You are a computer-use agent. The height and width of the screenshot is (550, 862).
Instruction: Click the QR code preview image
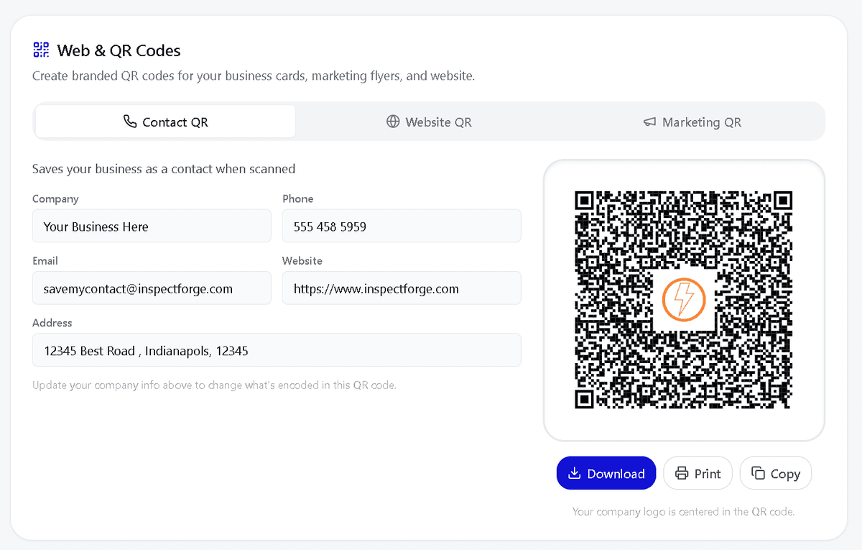[683, 299]
